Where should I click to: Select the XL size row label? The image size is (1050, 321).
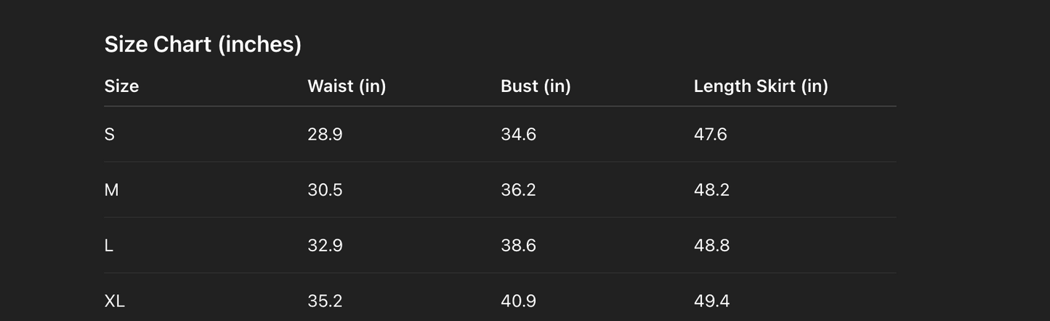tap(115, 301)
